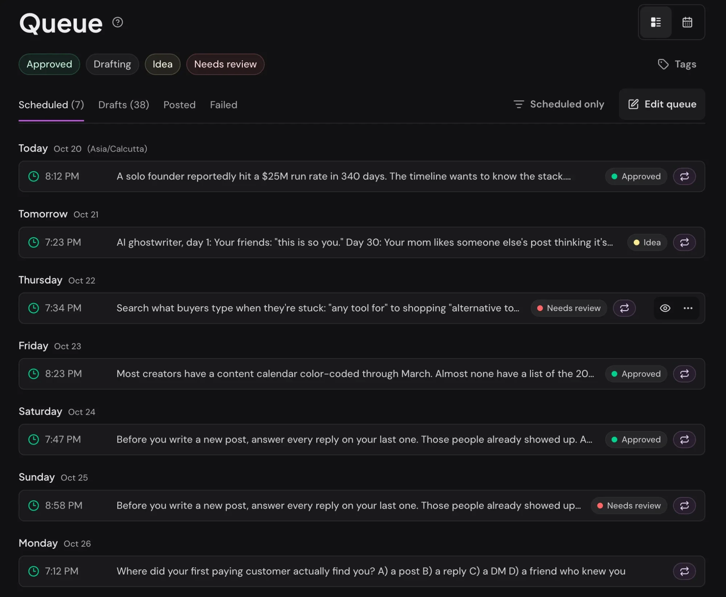Open the Failed tab

[x=223, y=105]
